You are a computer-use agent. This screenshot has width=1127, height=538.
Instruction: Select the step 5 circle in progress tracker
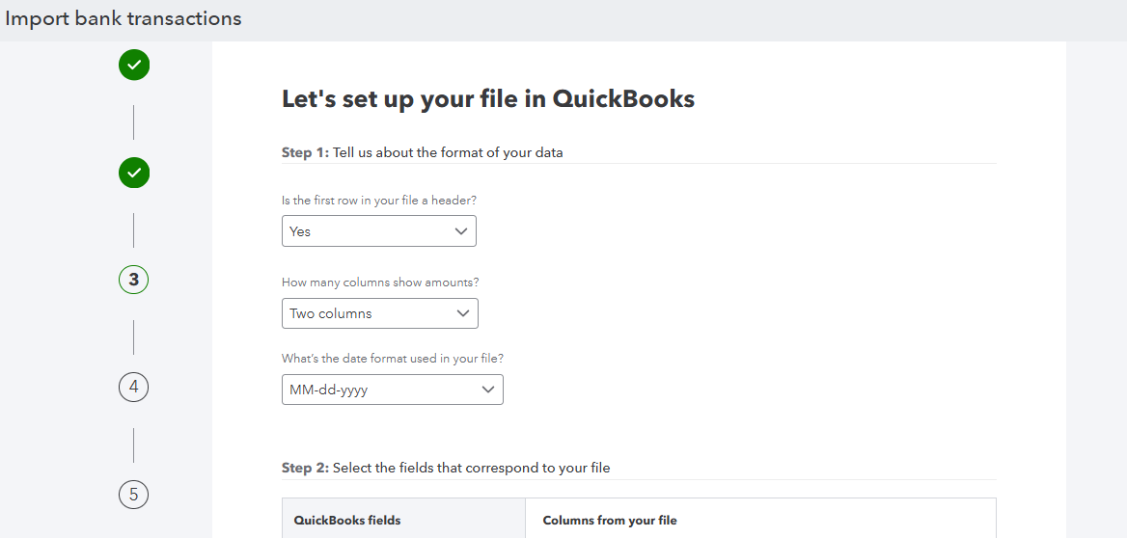134,495
